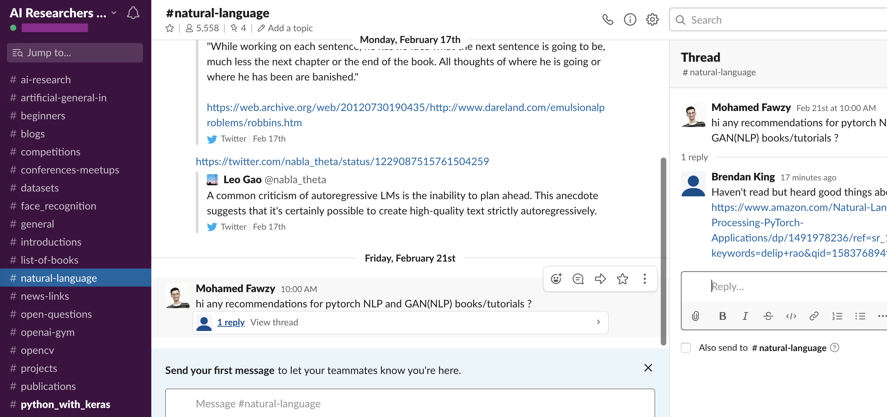The height and width of the screenshot is (417, 887).
Task: Attach a file in thread reply
Action: click(x=695, y=316)
